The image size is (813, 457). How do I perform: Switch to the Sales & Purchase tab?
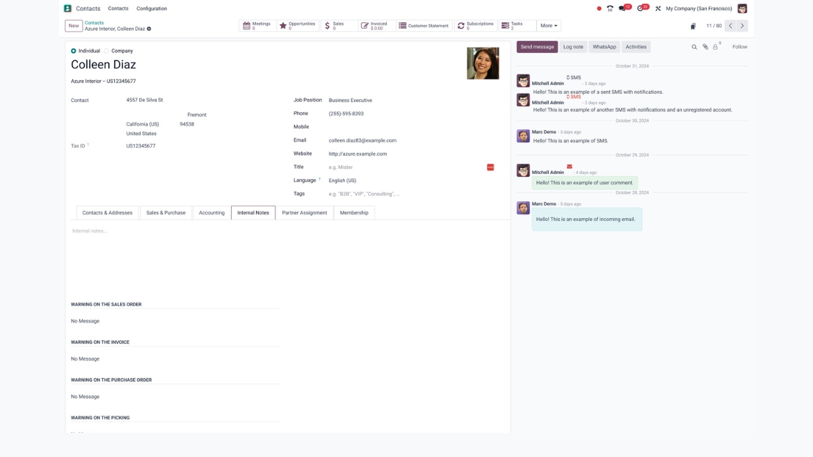point(166,213)
